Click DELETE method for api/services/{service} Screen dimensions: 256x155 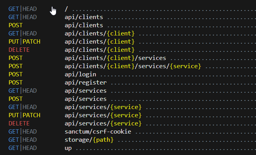click(19, 123)
